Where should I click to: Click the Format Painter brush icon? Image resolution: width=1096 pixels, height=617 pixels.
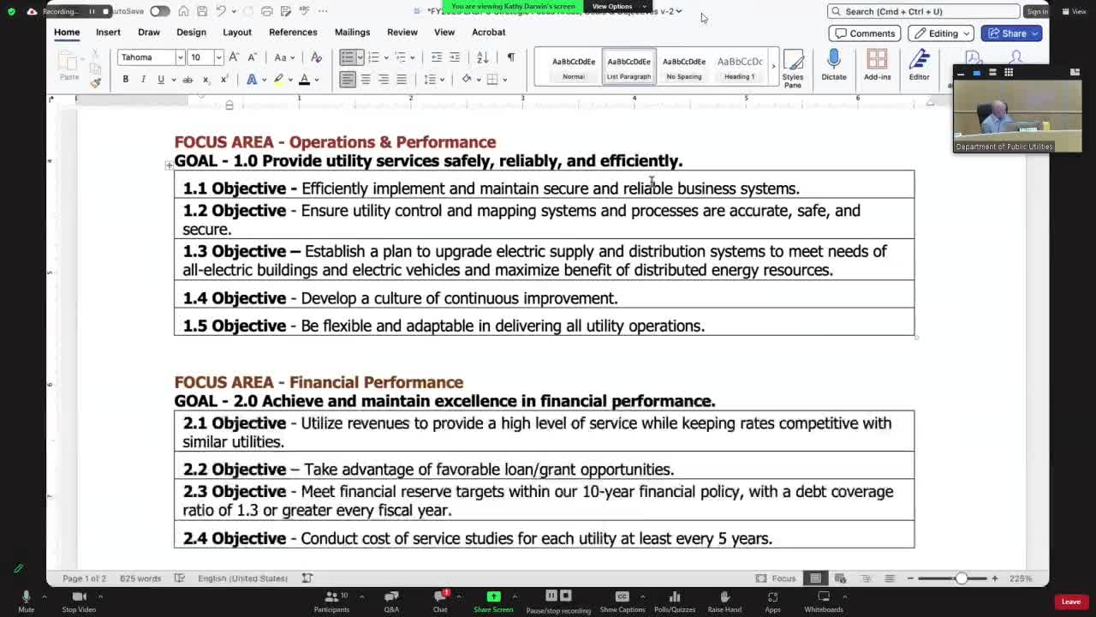pyautogui.click(x=95, y=82)
